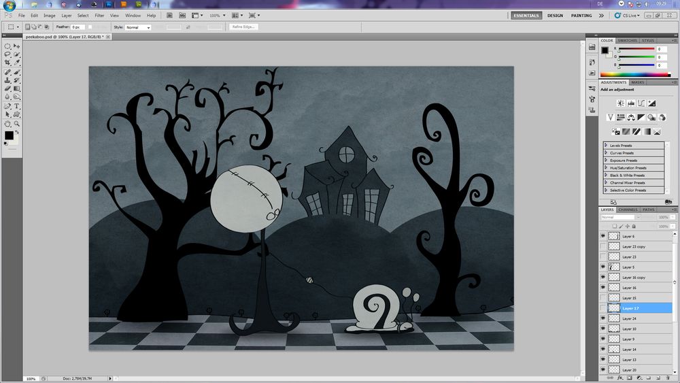Switch to Essentials workspace
The height and width of the screenshot is (383, 680).
526,16
